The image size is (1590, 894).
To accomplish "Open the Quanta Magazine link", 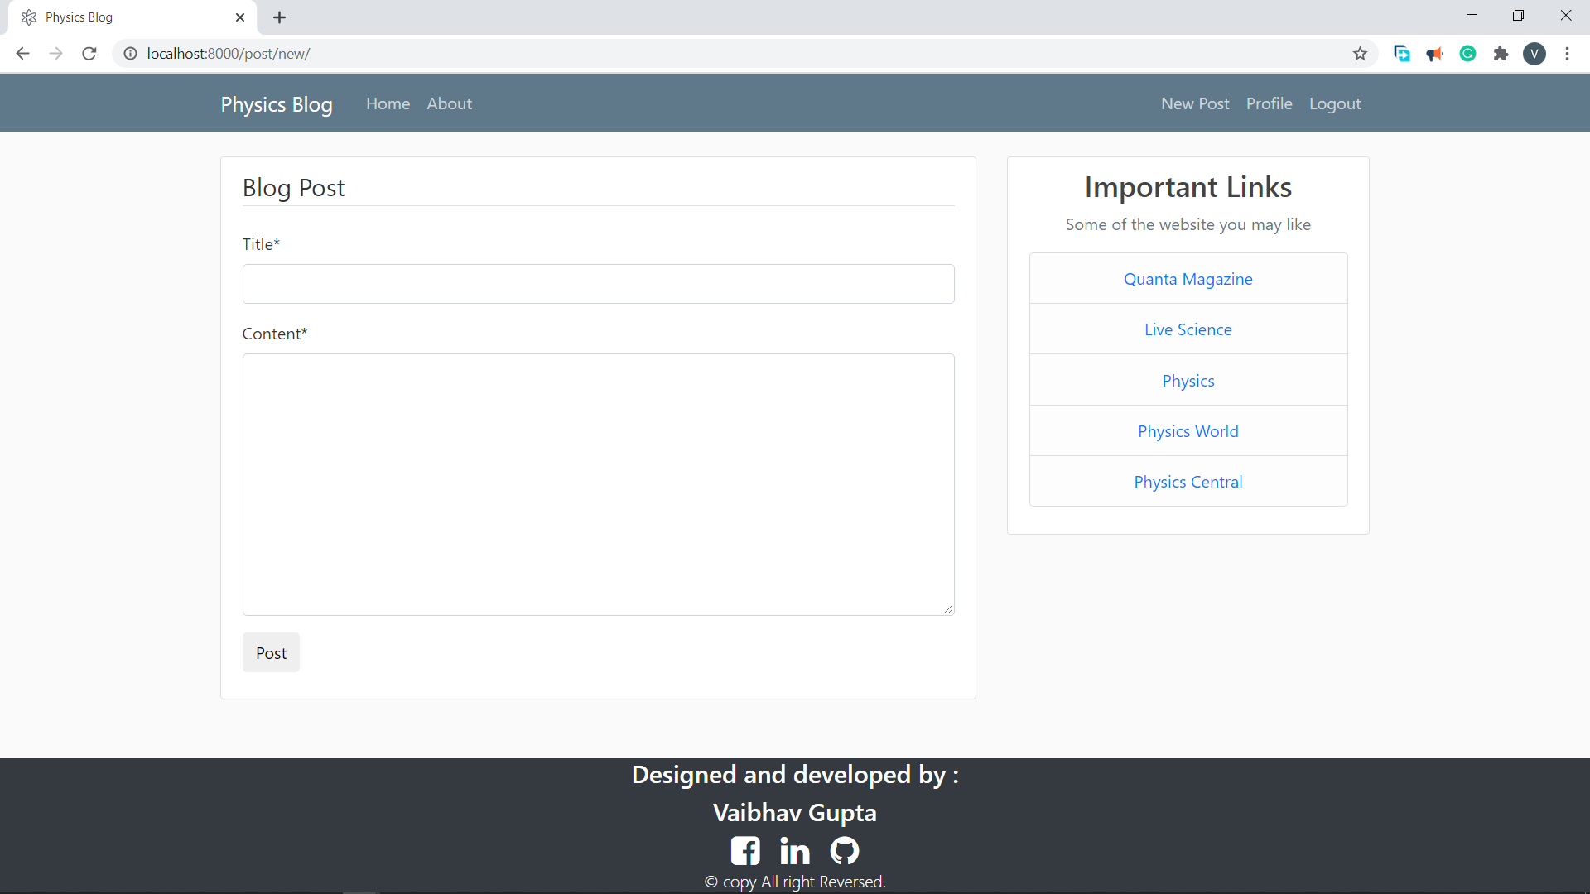I will tap(1188, 279).
